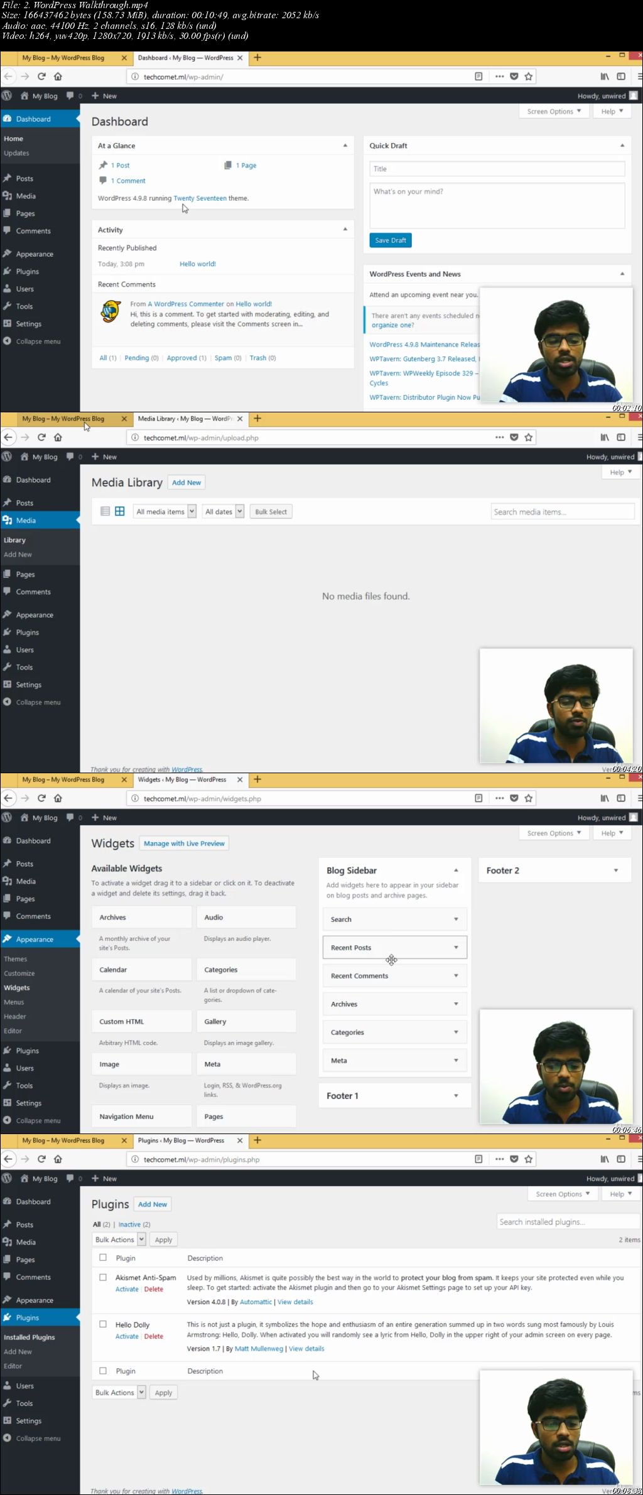
Task: Open the library icon in the Plugins frame's browser toolbar
Action: click(605, 1159)
